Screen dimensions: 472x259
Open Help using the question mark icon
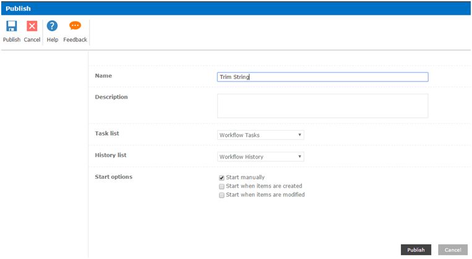pos(53,27)
